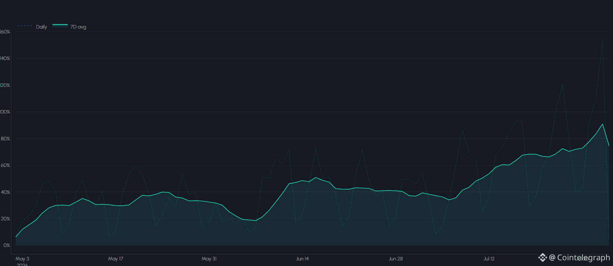Click the Jun 14 date label

pos(302,259)
